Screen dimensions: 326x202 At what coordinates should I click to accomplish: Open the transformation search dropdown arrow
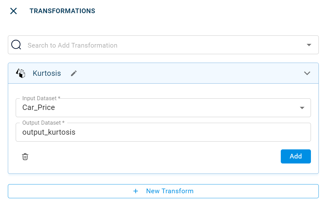[309, 45]
